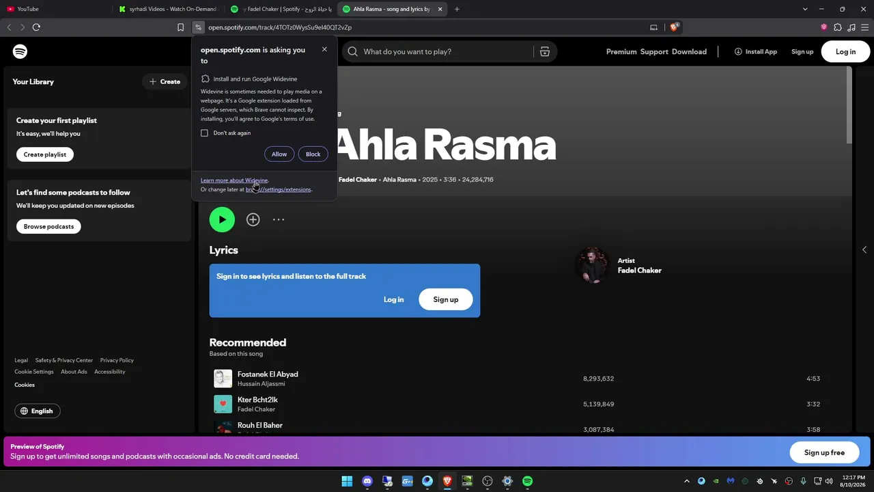The height and width of the screenshot is (492, 874).
Task: Allow Google Widevine installation
Action: click(279, 154)
